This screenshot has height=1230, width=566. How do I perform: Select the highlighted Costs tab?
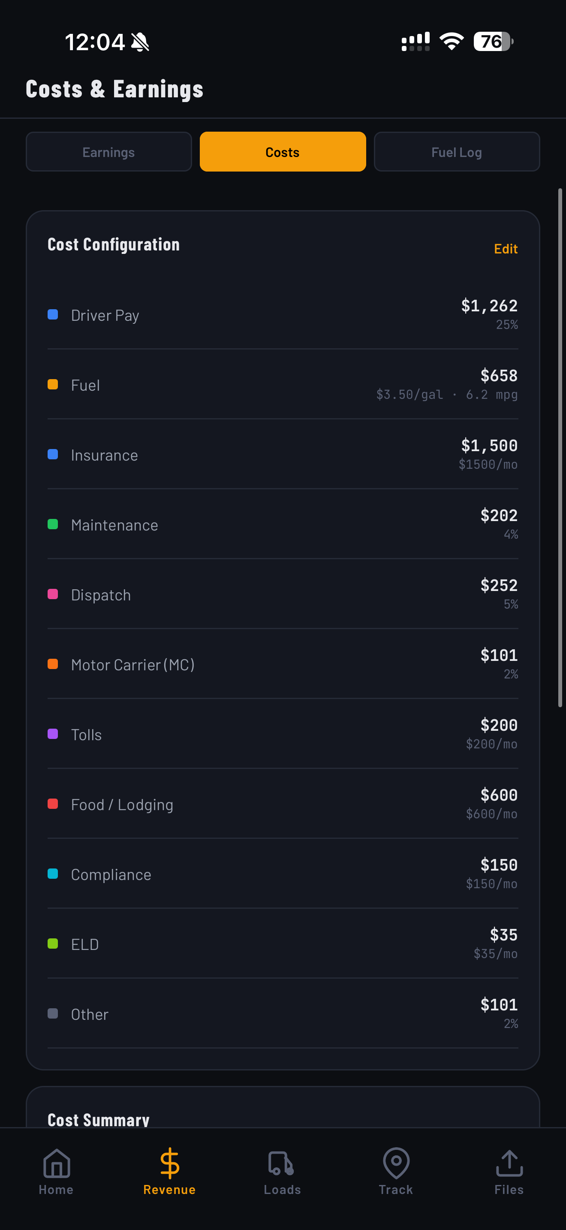283,151
